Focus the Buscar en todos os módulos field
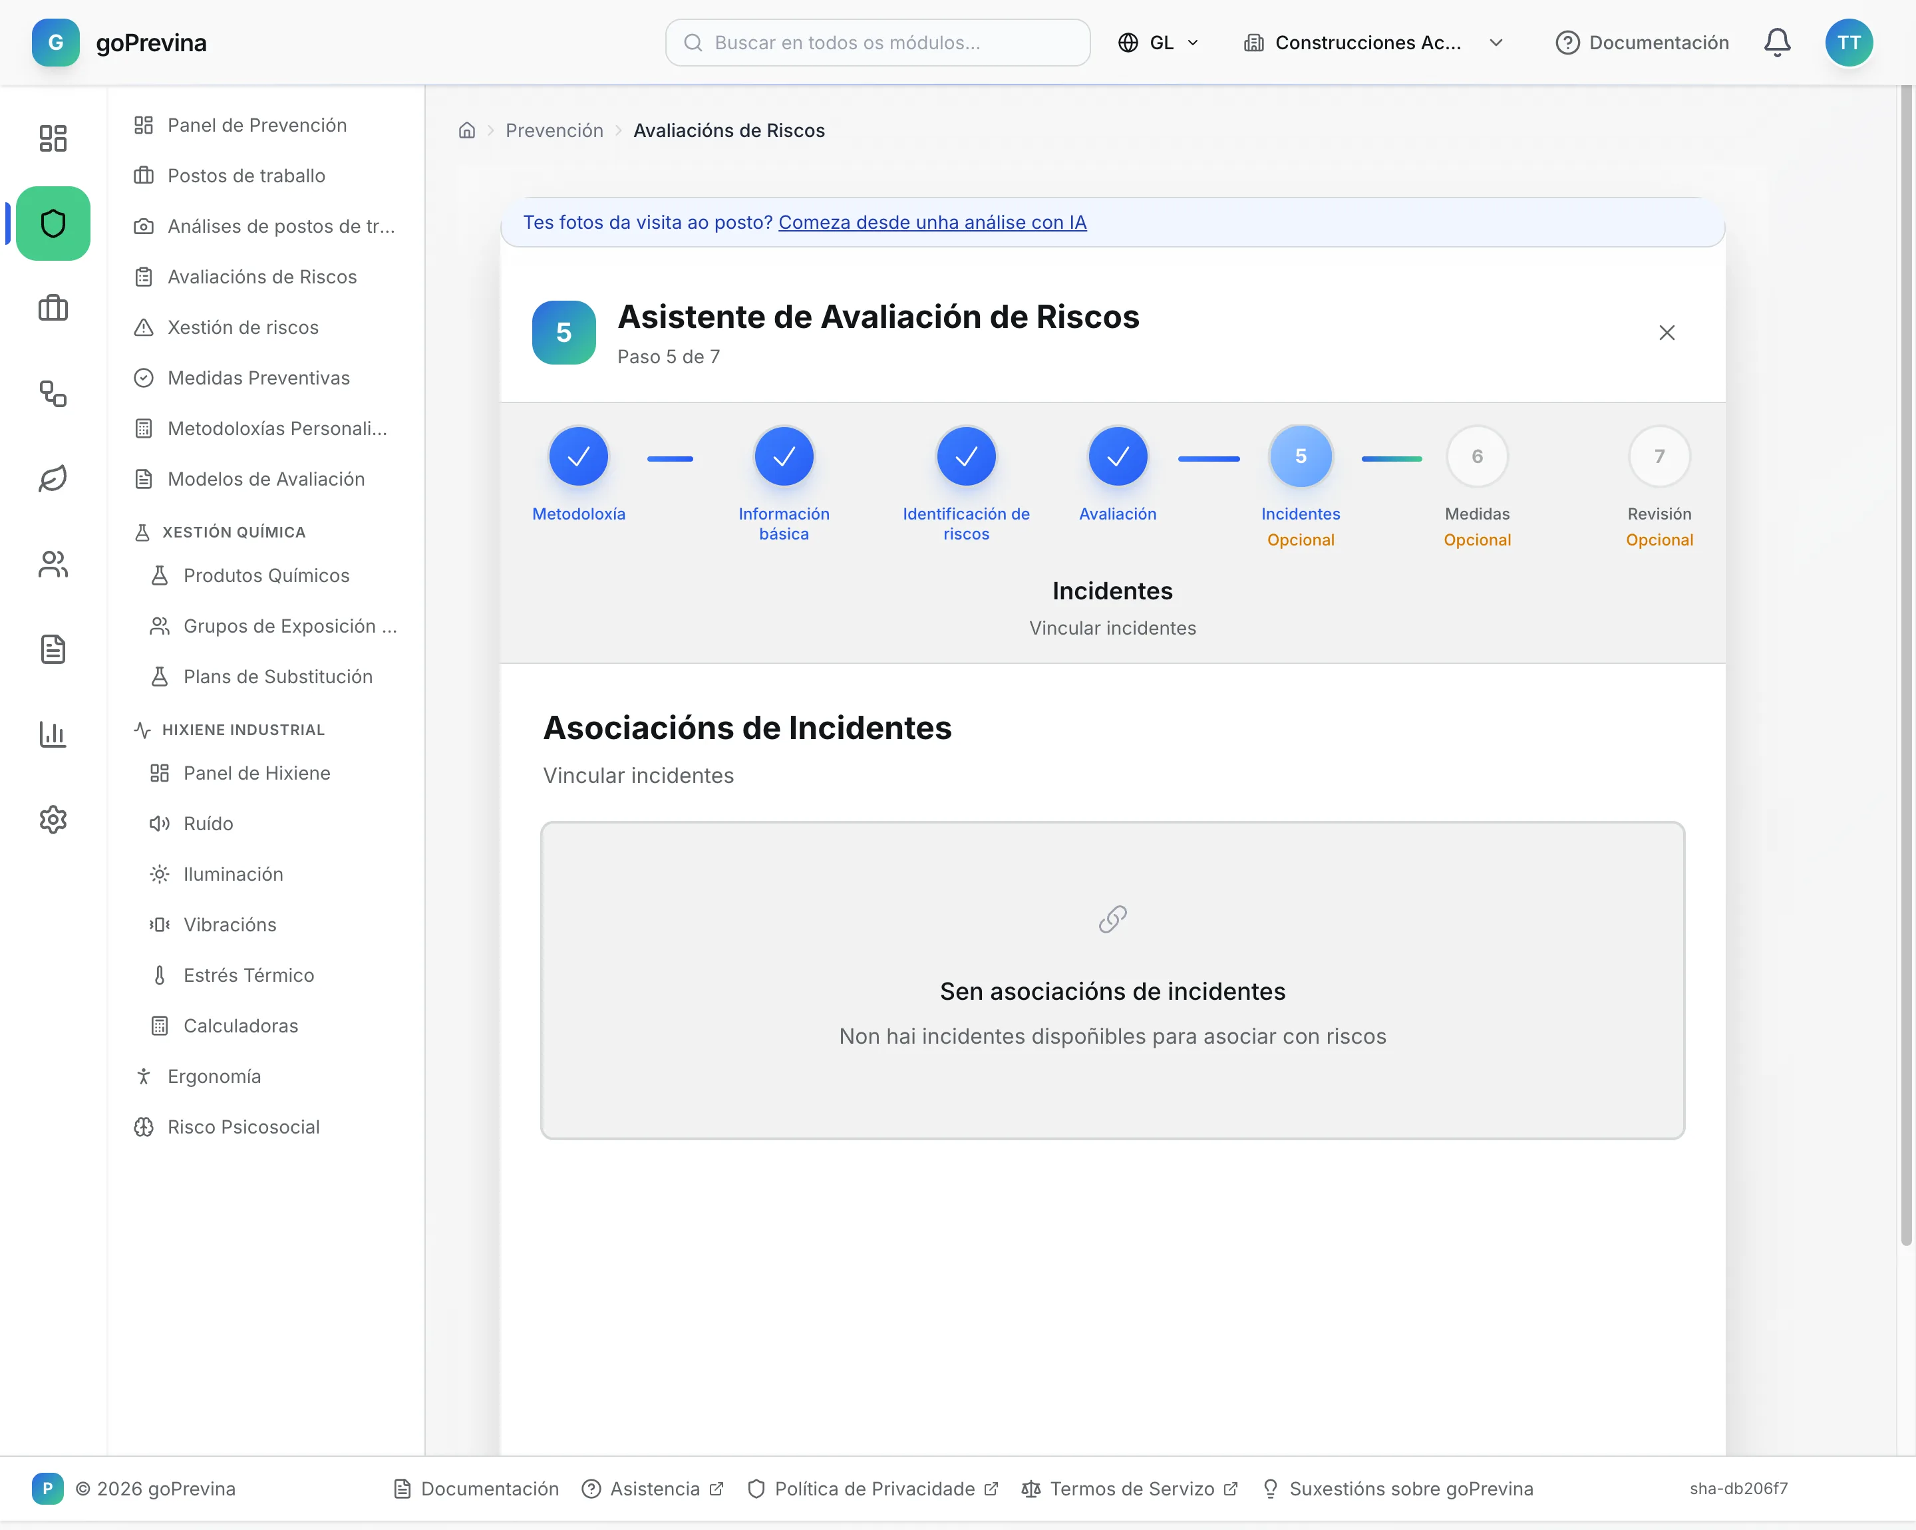This screenshot has width=1916, height=1530. [877, 43]
